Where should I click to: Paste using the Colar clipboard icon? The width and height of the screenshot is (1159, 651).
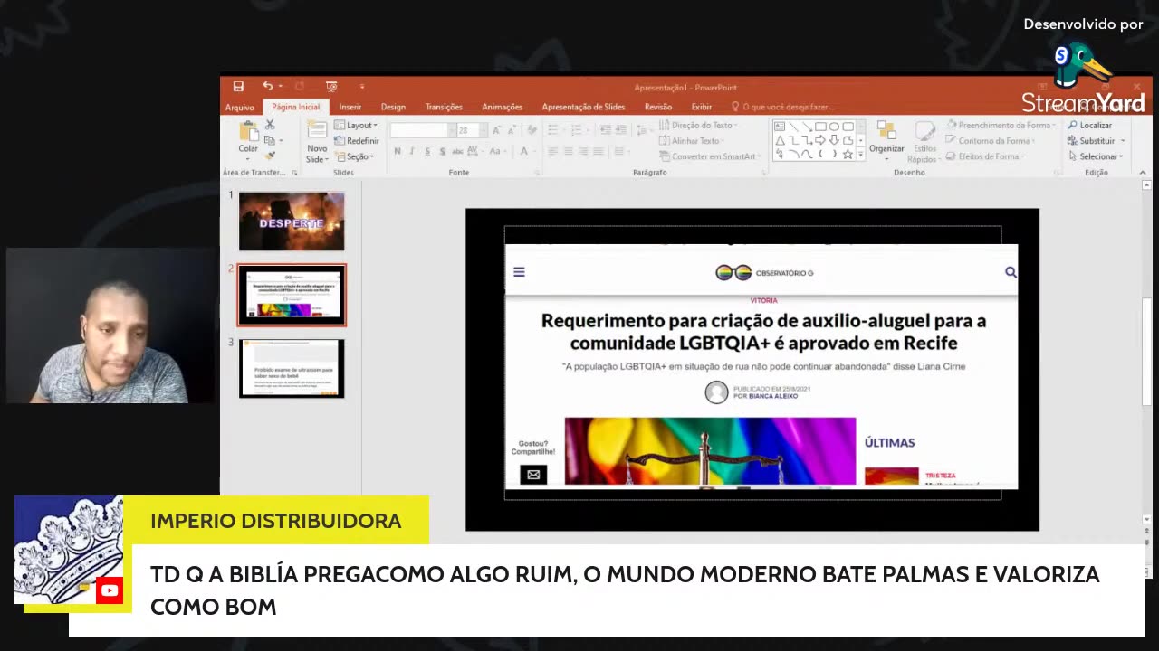click(x=248, y=132)
